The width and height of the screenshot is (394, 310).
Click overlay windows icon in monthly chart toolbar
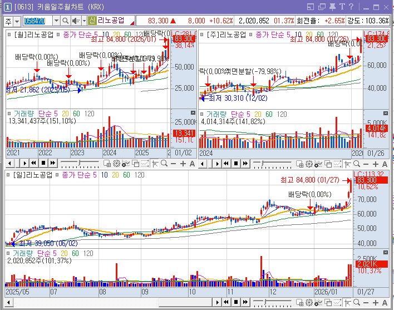[135, 164]
